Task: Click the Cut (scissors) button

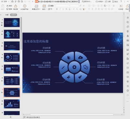Action: point(9,6)
